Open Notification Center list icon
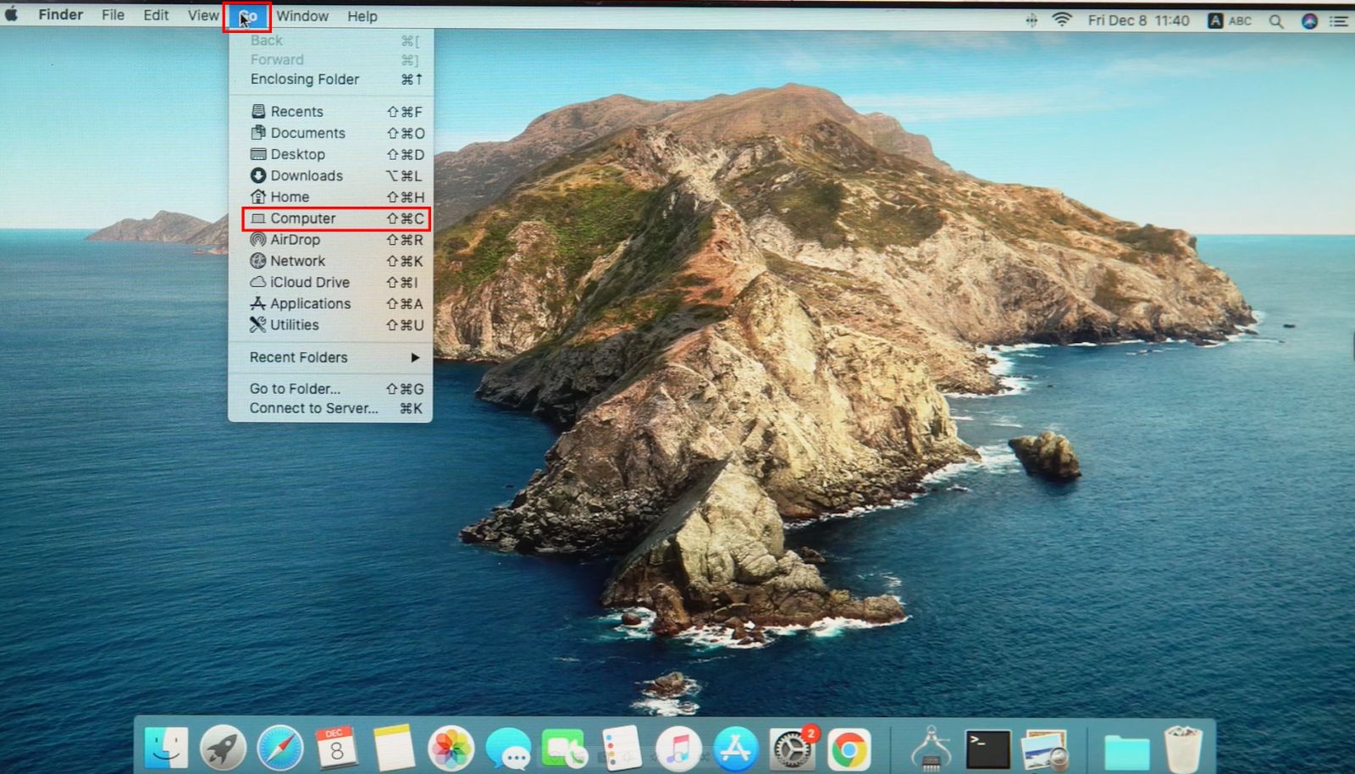The image size is (1355, 774). click(1339, 21)
